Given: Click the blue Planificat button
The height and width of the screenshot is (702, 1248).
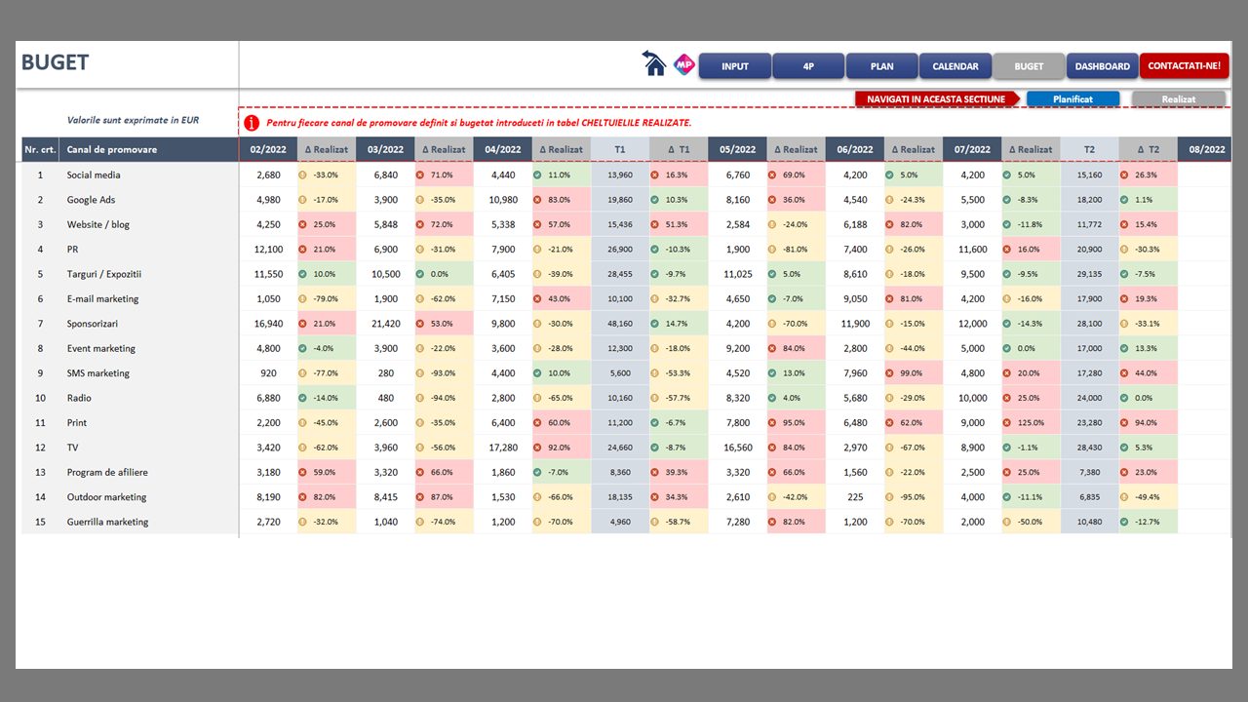Looking at the screenshot, I should click(x=1072, y=99).
